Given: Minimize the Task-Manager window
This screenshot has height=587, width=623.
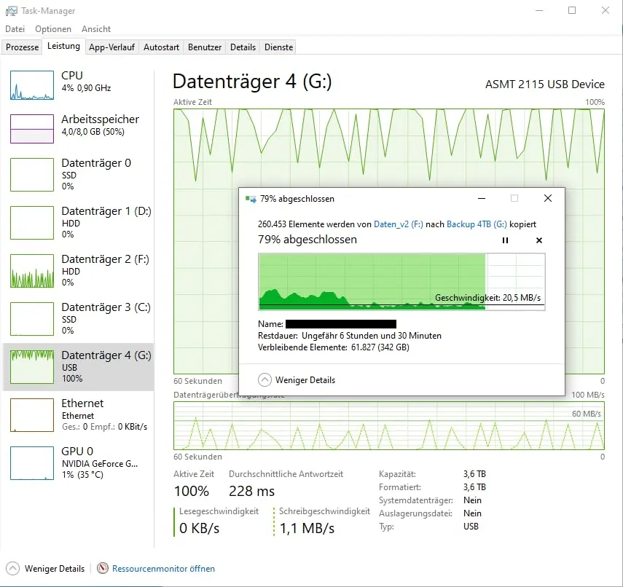Looking at the screenshot, I should tap(539, 10).
